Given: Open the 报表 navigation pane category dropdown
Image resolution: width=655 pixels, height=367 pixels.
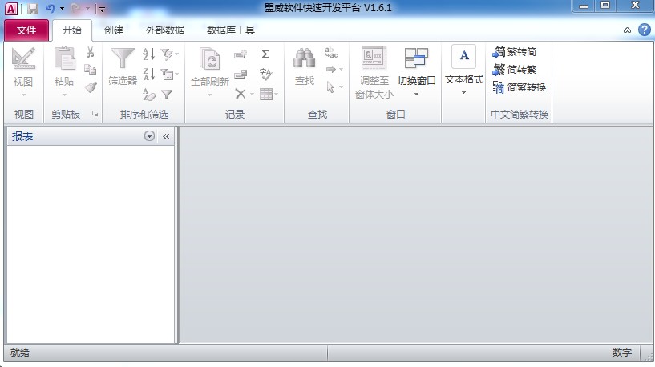Looking at the screenshot, I should pos(149,136).
